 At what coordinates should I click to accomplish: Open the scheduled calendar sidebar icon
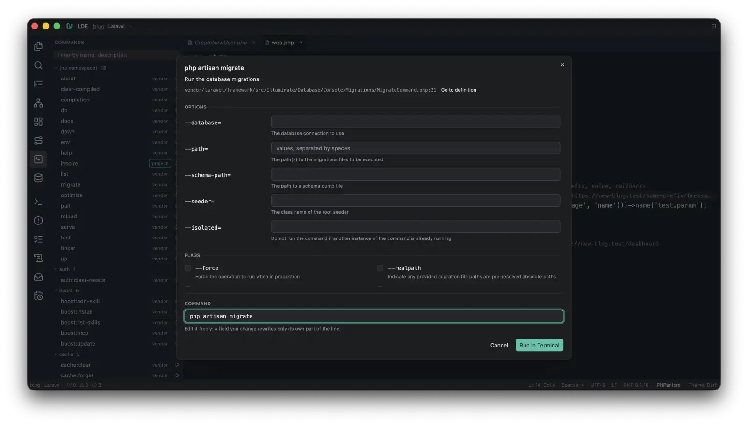pos(38,296)
